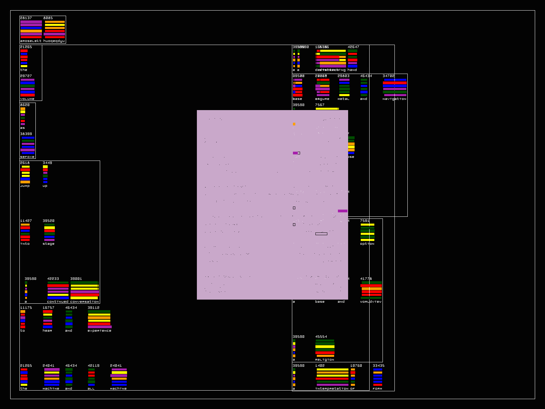The width and height of the screenshot is (545, 409).
Task: Click the 'aroselekt' color bar block
Action: point(31,30)
